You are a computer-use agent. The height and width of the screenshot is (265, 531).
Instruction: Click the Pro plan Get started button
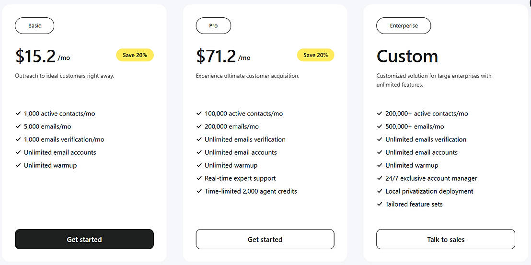pos(265,239)
